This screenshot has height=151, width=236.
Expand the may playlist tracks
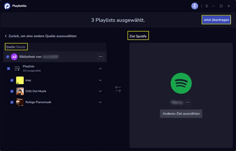(x=100, y=80)
